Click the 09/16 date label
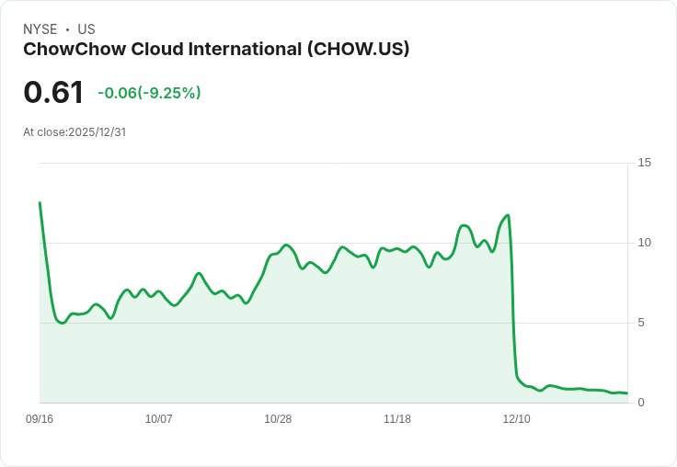 [40, 419]
